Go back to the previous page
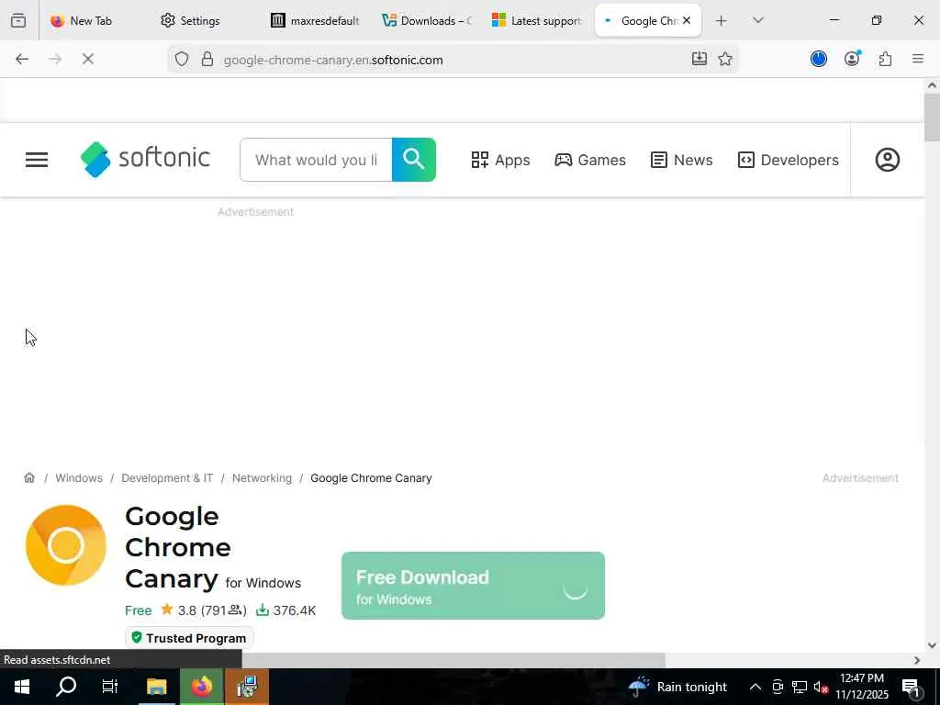This screenshot has height=705, width=940. click(22, 59)
